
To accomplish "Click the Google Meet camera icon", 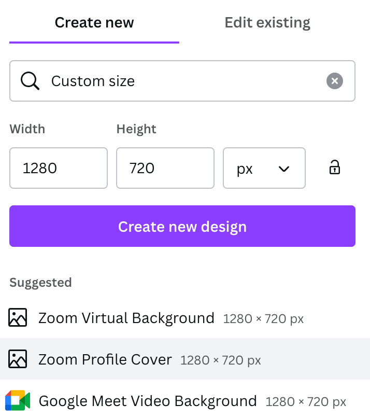I will coord(18,401).
